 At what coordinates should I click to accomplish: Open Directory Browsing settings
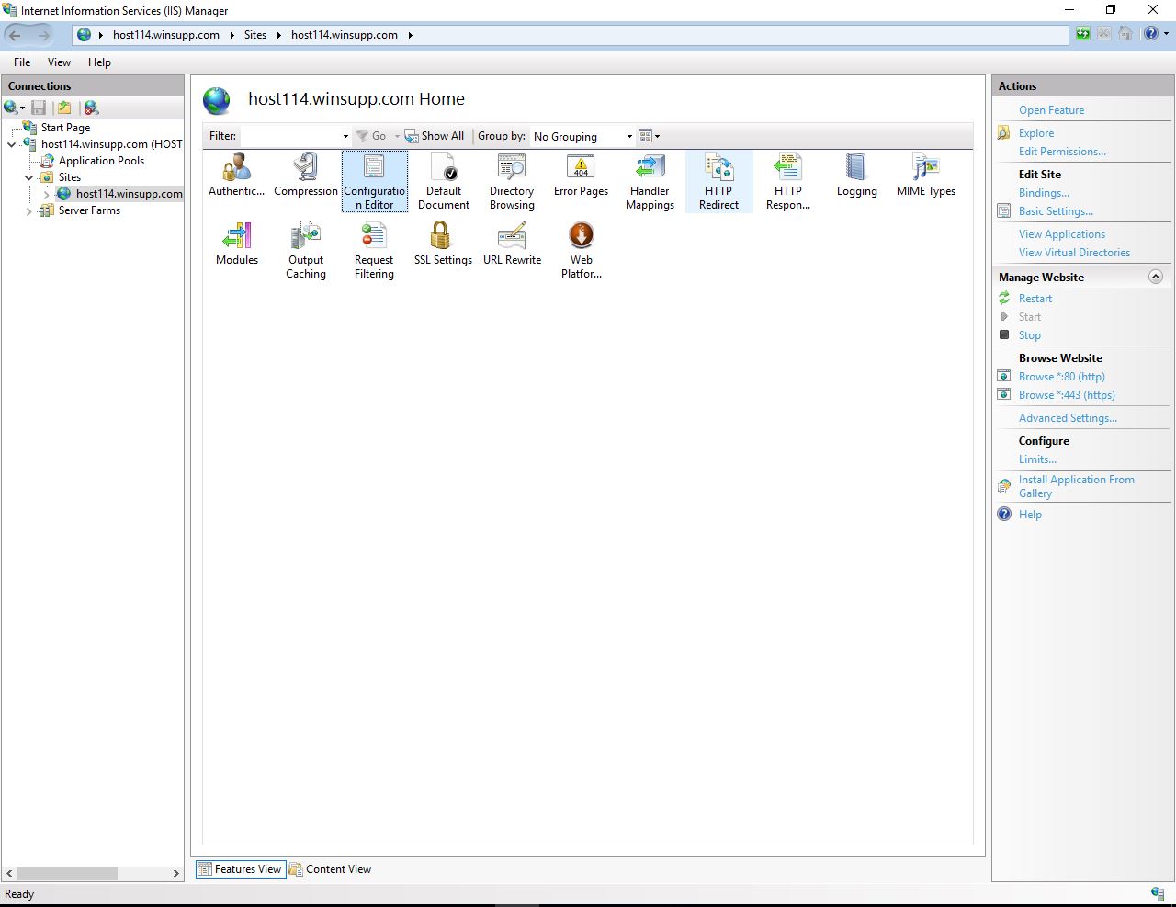pyautogui.click(x=512, y=181)
